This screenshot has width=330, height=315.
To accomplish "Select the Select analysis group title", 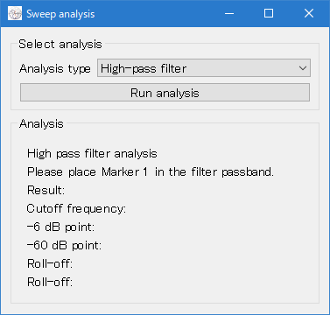I will 60,44.
